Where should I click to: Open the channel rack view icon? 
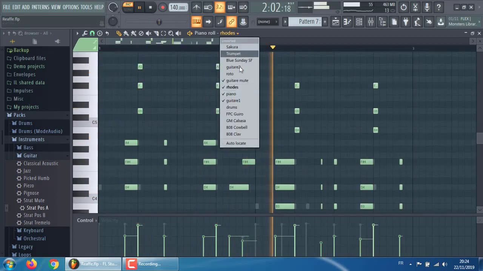pyautogui.click(x=359, y=22)
